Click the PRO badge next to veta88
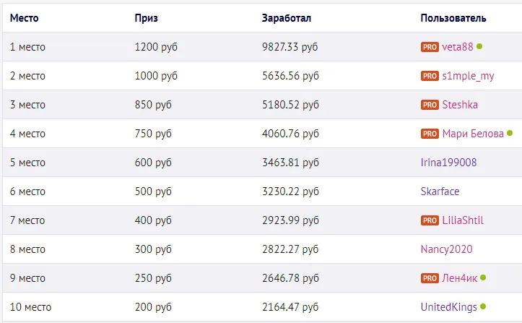This screenshot has height=323, width=522. tap(430, 47)
